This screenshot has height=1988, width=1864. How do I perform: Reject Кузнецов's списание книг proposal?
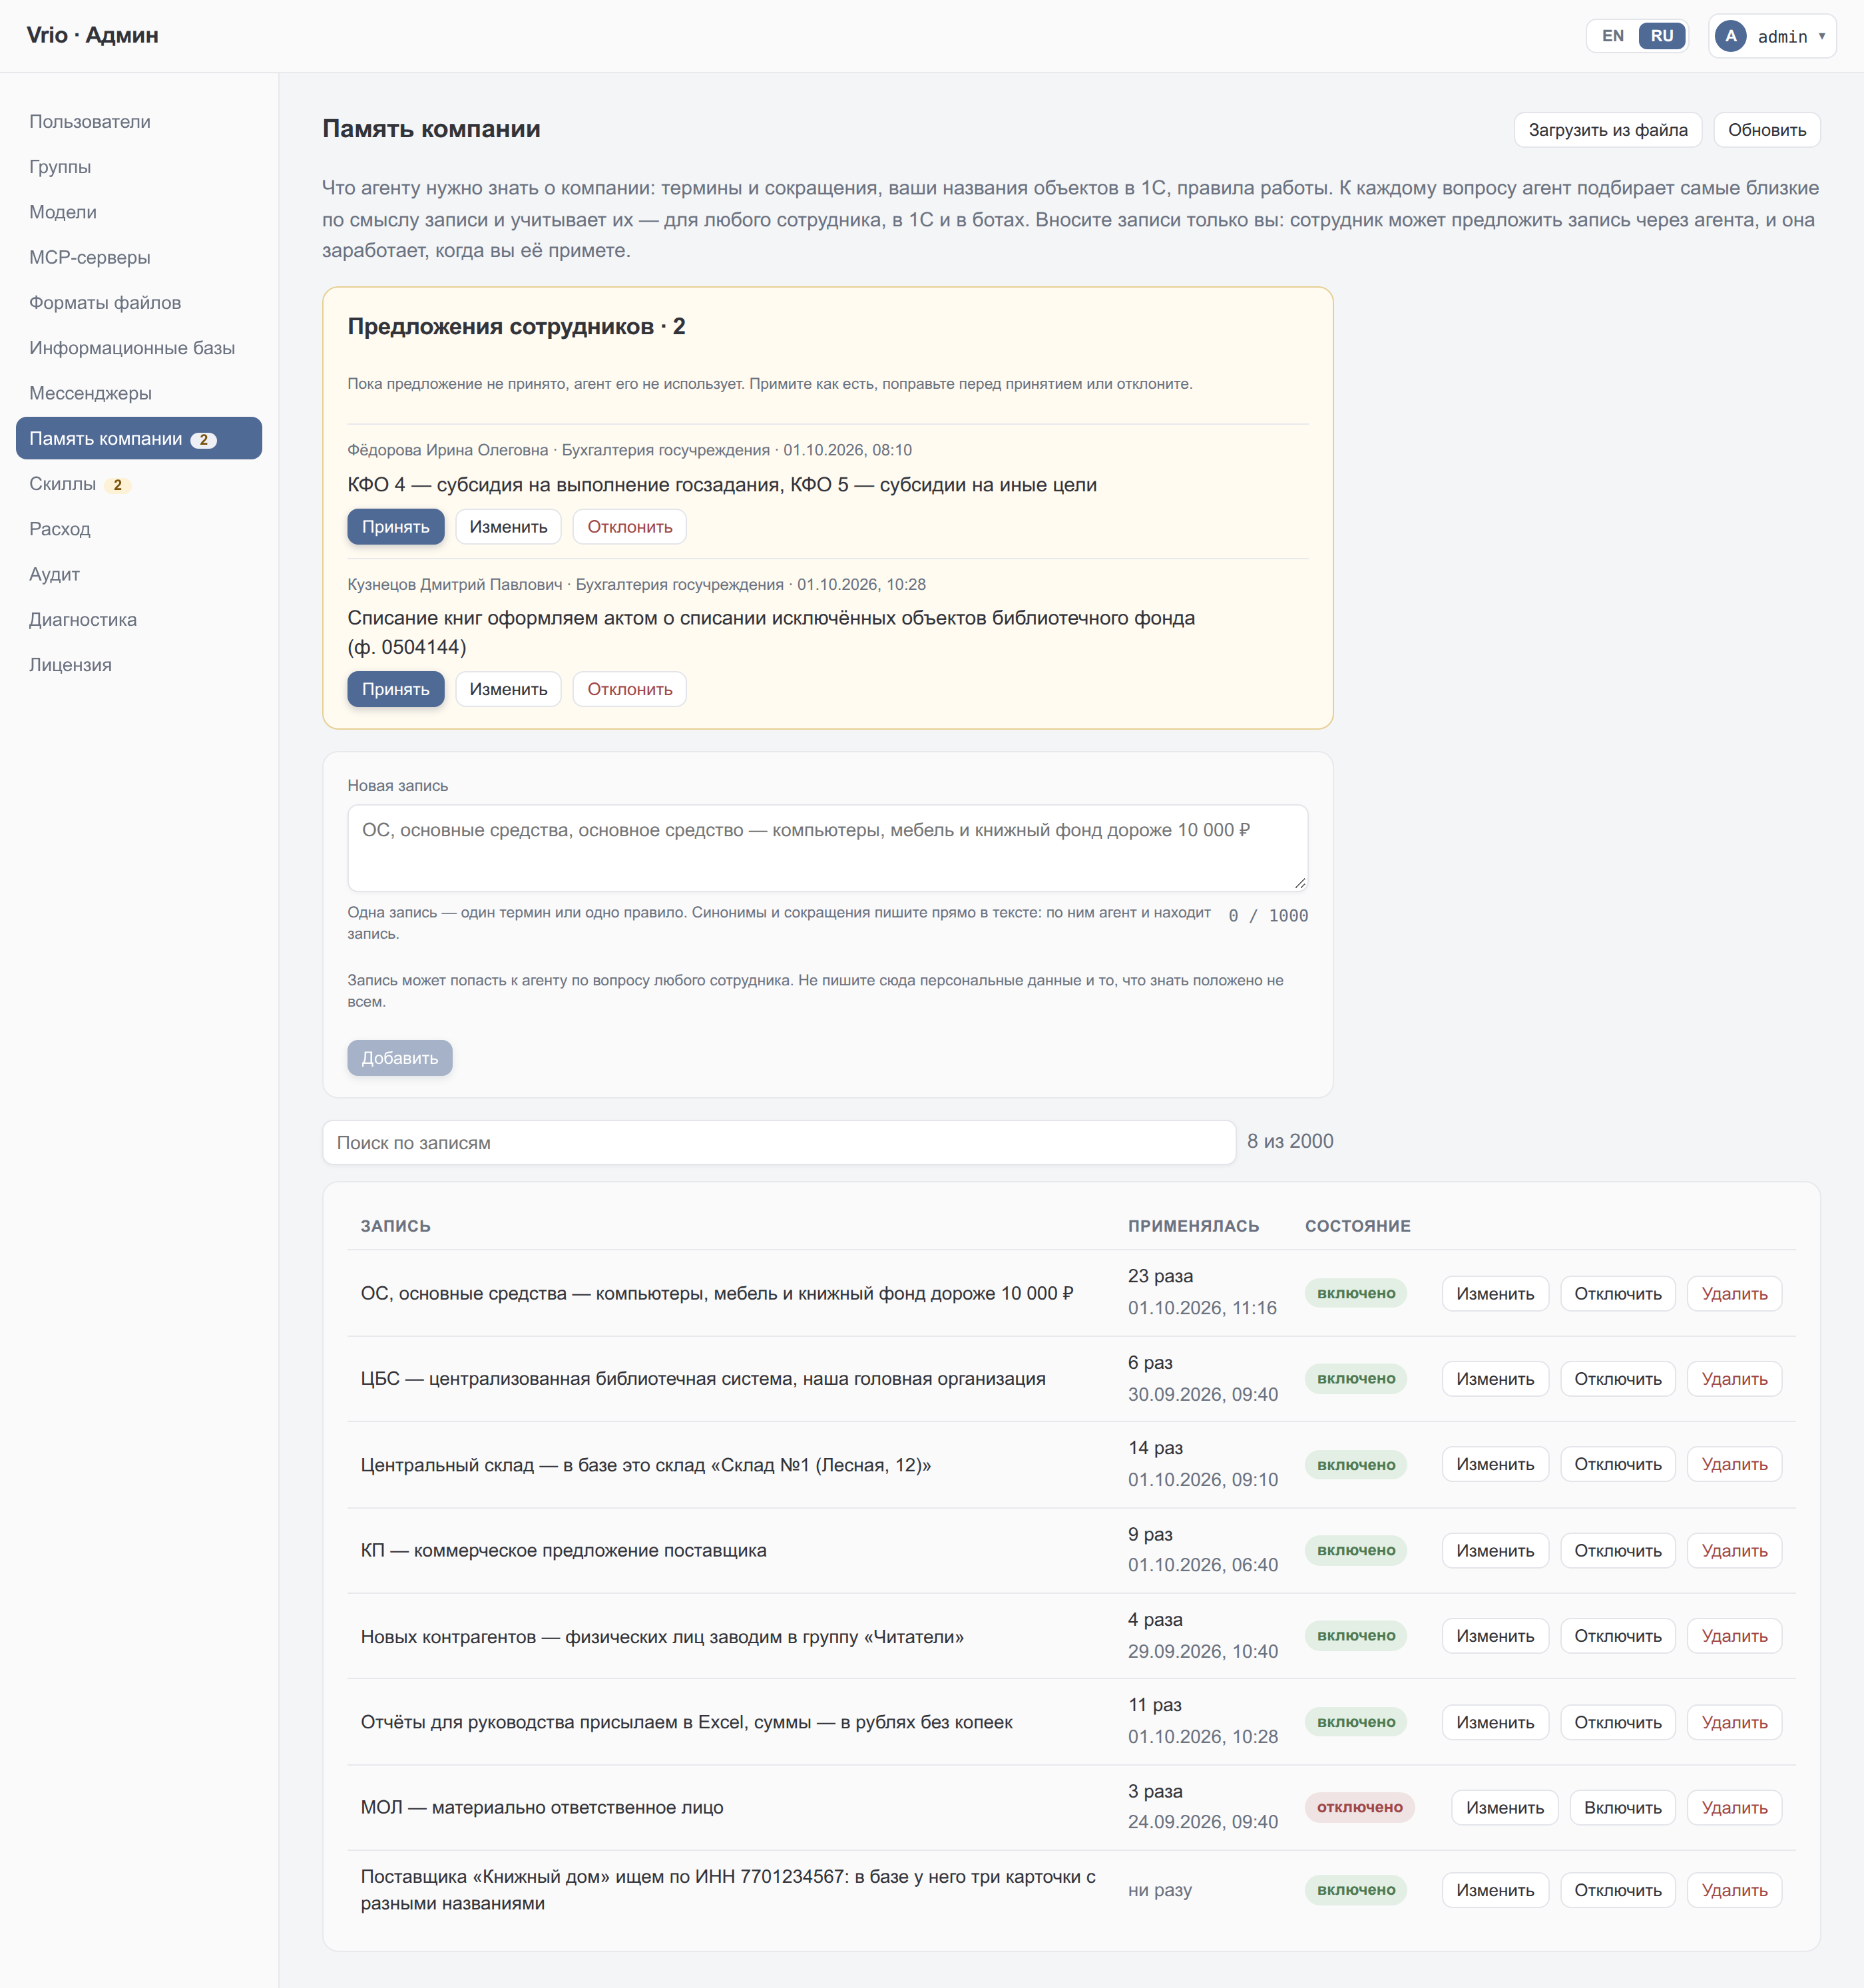[629, 689]
